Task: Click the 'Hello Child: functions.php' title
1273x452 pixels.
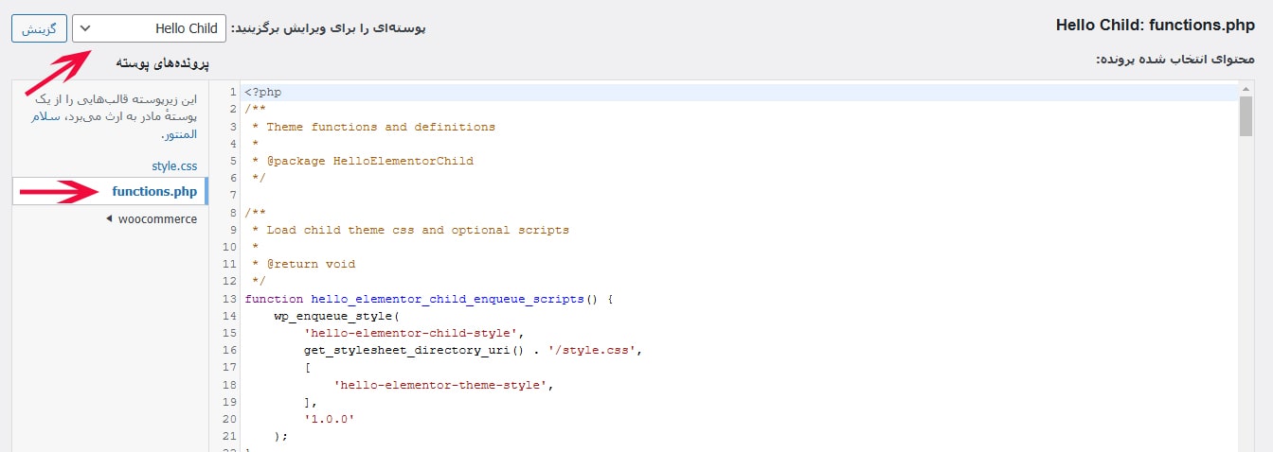Action: pos(1156,26)
